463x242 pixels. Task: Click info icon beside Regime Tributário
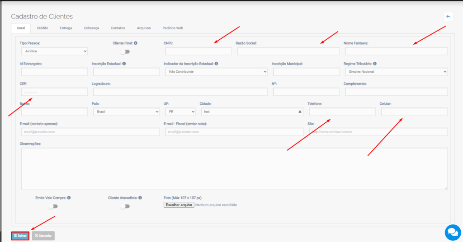(x=375, y=64)
